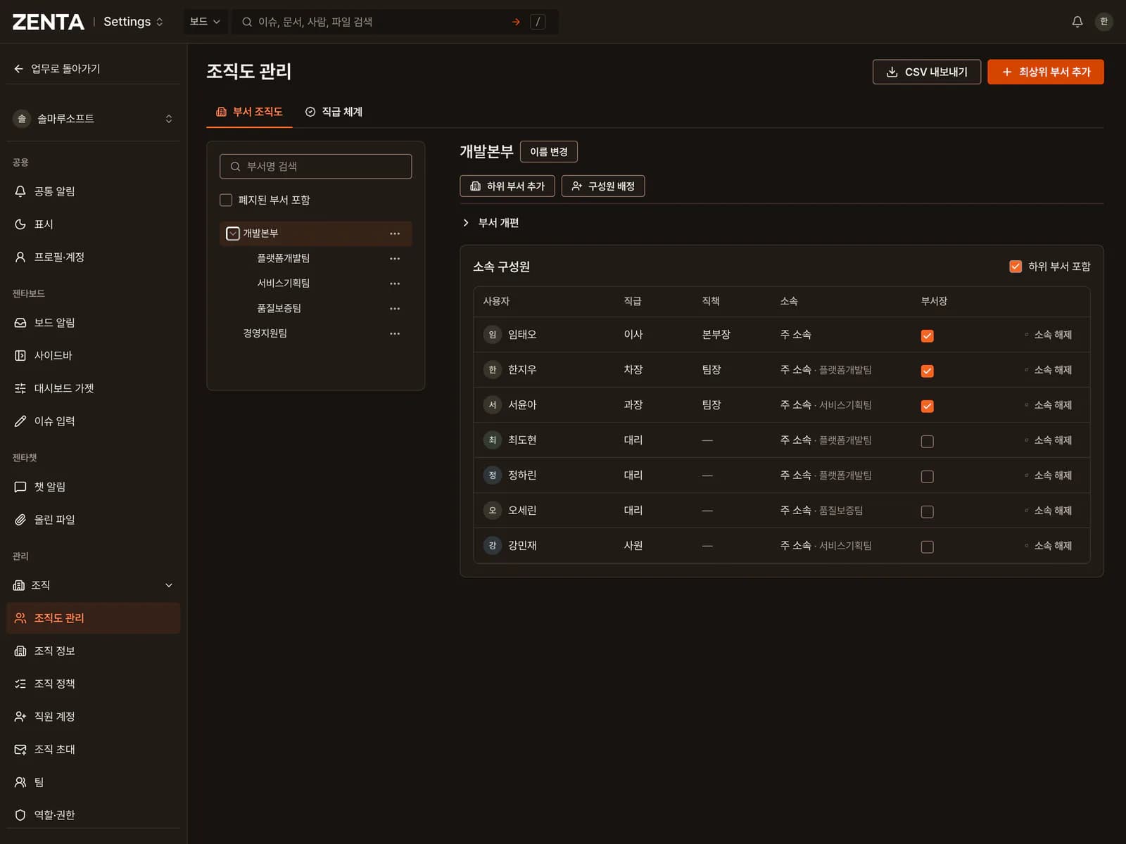Open the 보드 search scope dropdown
Screen dimensions: 1126x844
click(205, 22)
